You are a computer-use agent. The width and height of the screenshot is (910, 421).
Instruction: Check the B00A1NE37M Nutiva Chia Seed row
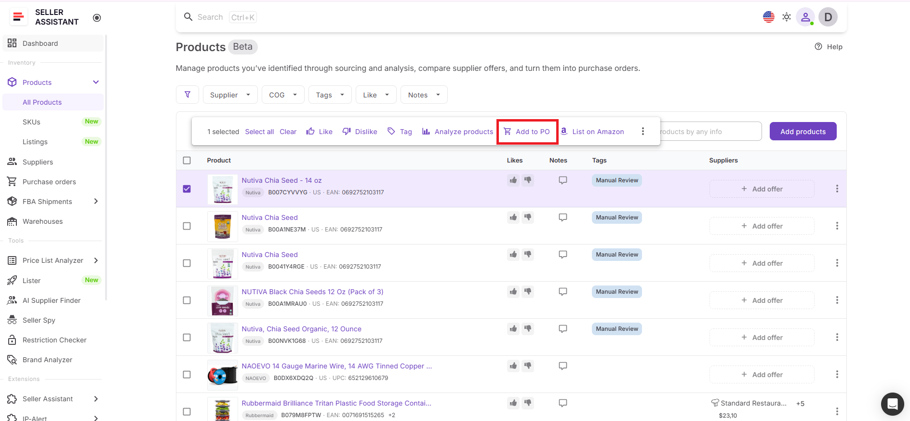[187, 226]
